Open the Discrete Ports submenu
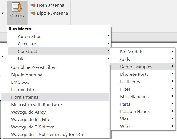The height and width of the screenshot is (139, 177). pyautogui.click(x=143, y=74)
